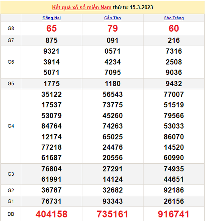
Task: Click the G8 result 65 for Đồng Nai
Action: point(52,29)
